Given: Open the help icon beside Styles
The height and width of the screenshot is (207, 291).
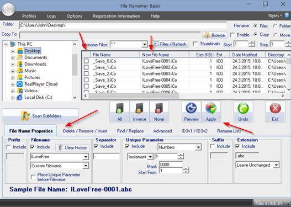Looking at the screenshot, I should tap(287, 15).
